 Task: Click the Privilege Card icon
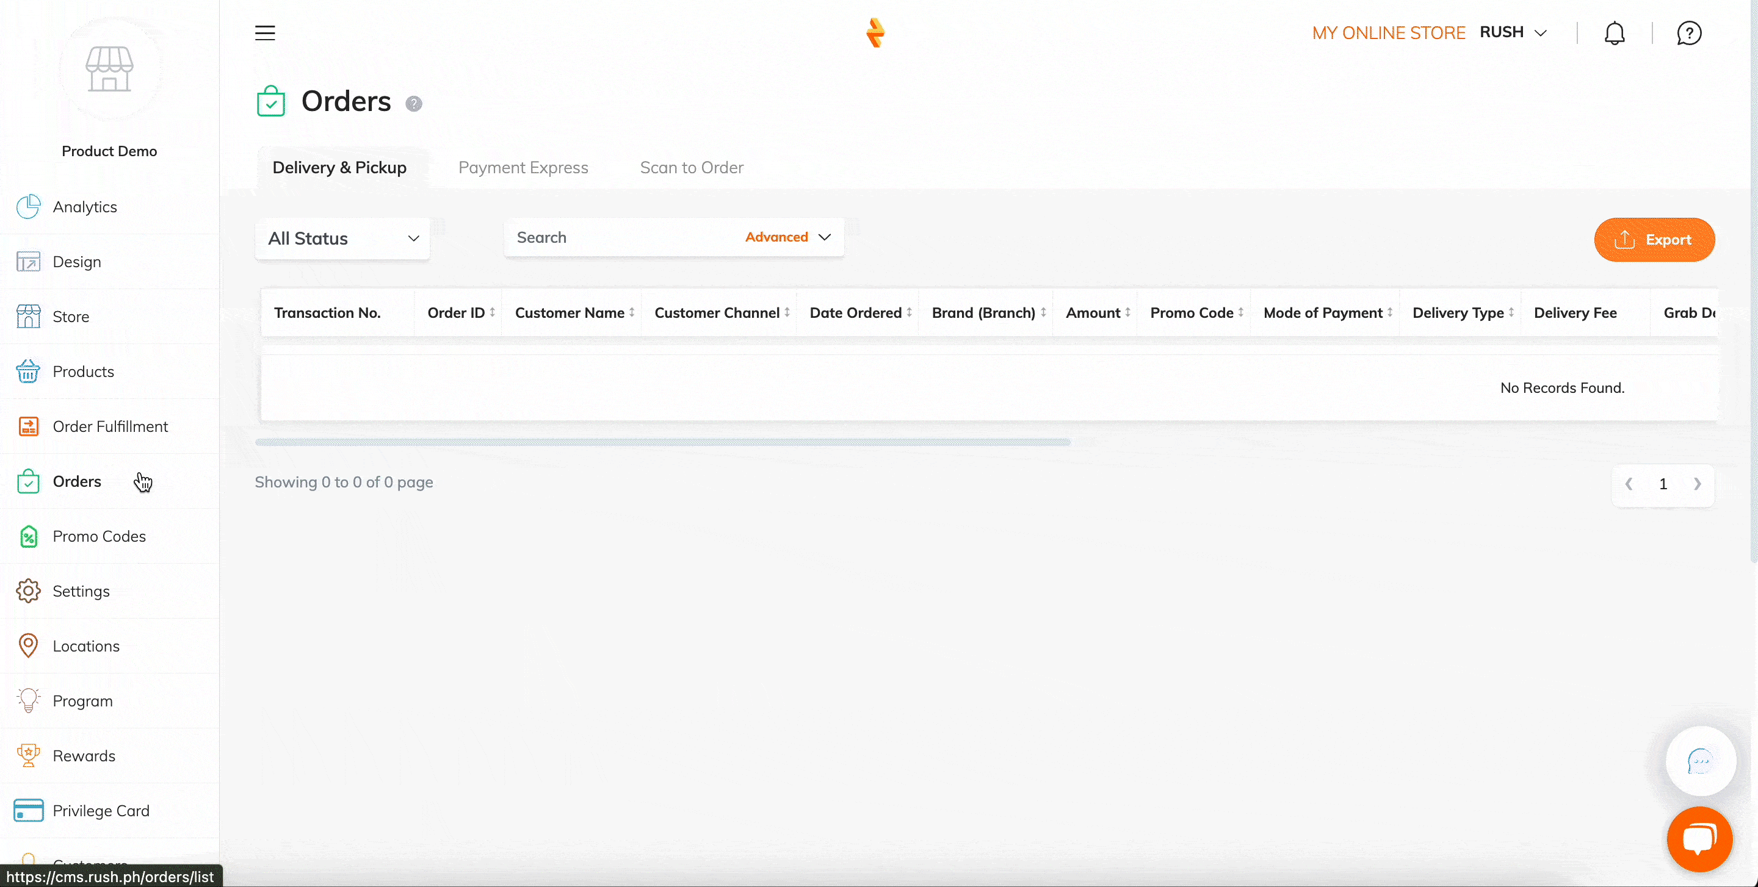coord(28,811)
